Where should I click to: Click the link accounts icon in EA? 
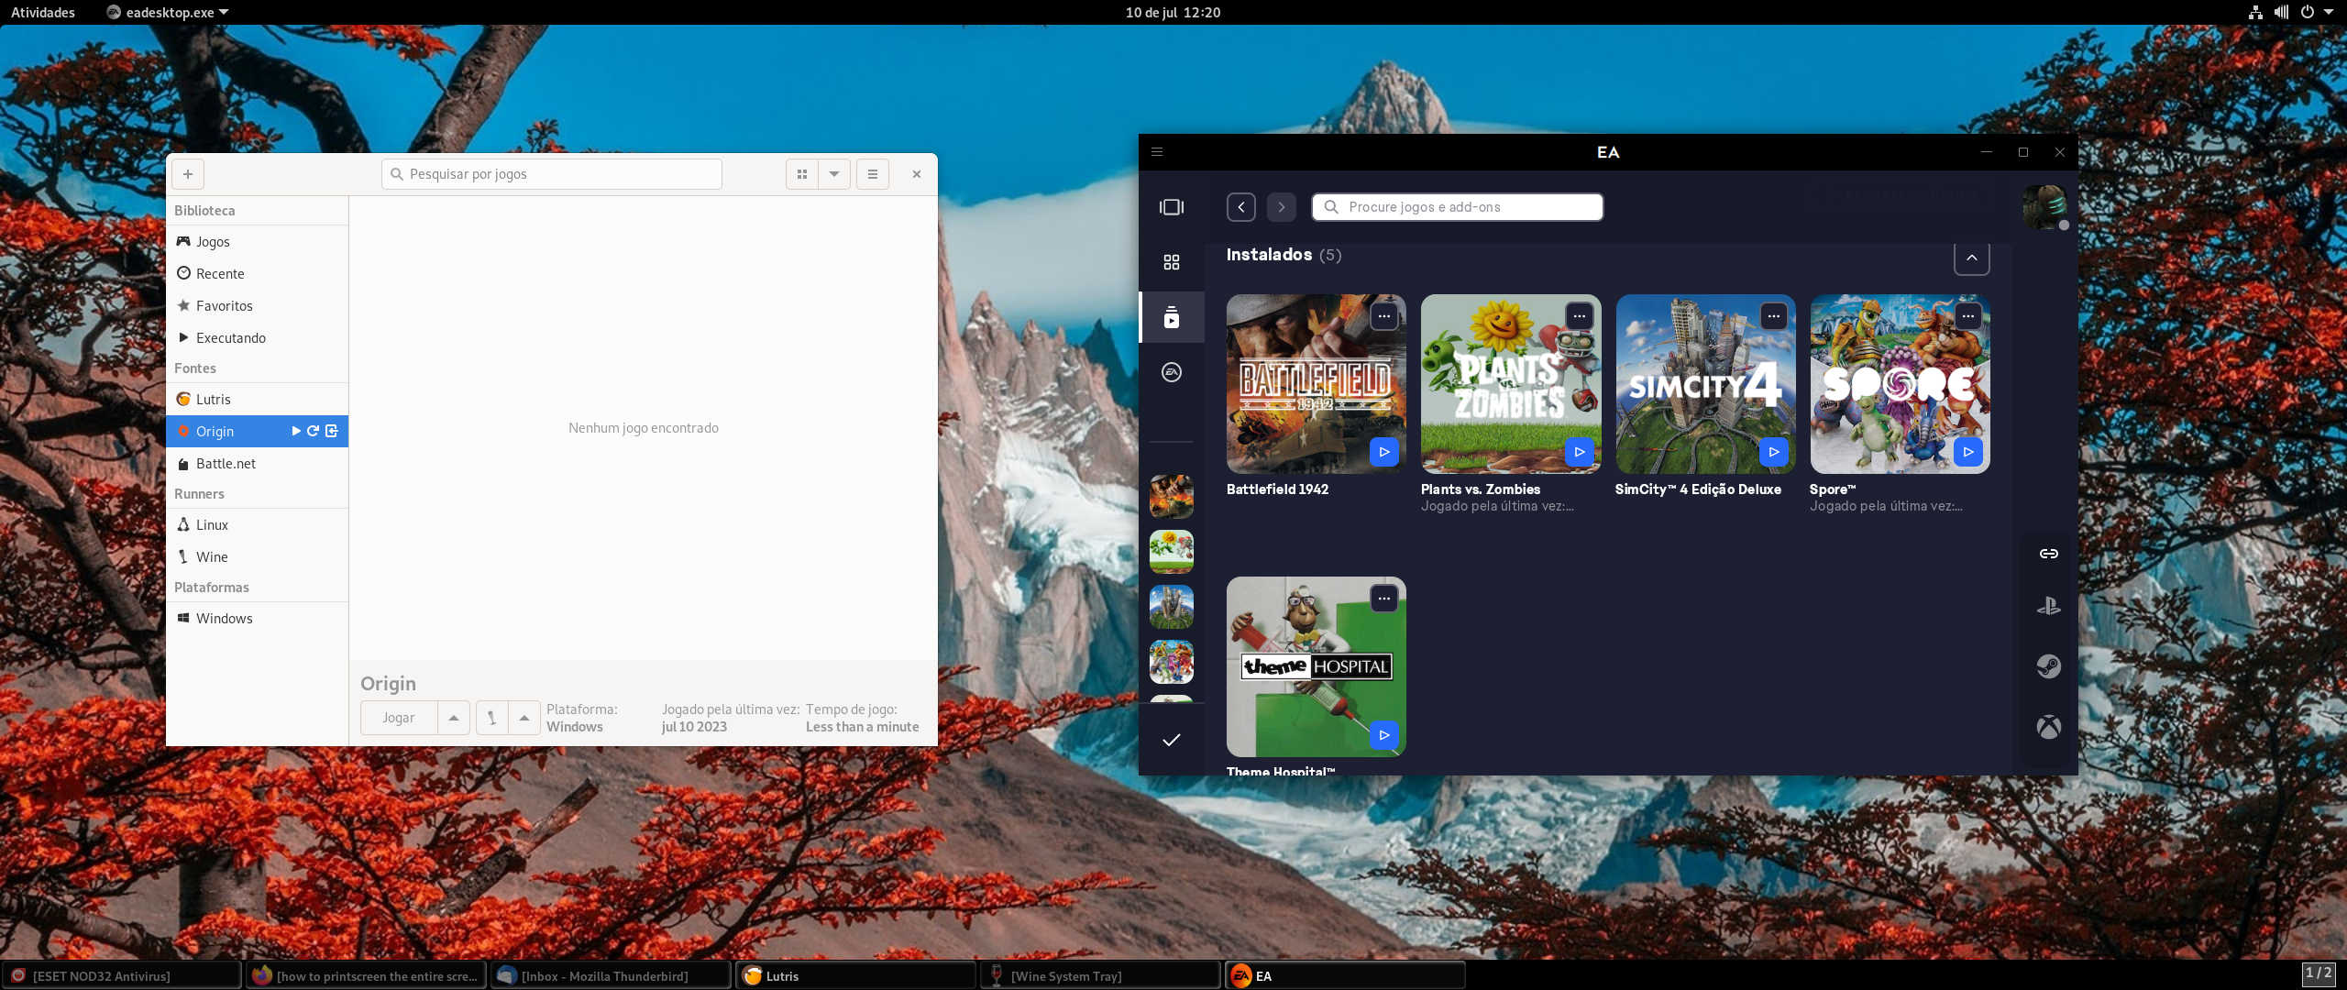click(x=2049, y=554)
